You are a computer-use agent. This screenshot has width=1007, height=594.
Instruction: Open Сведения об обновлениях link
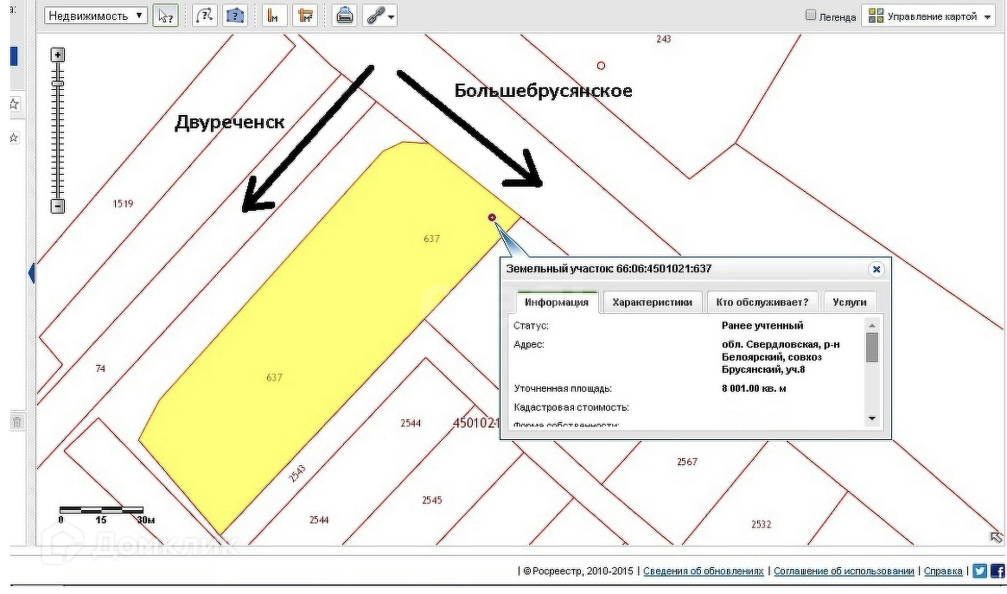[704, 571]
